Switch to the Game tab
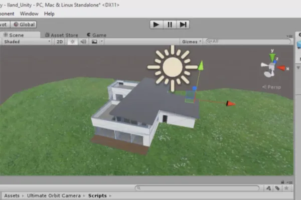 tap(96, 35)
